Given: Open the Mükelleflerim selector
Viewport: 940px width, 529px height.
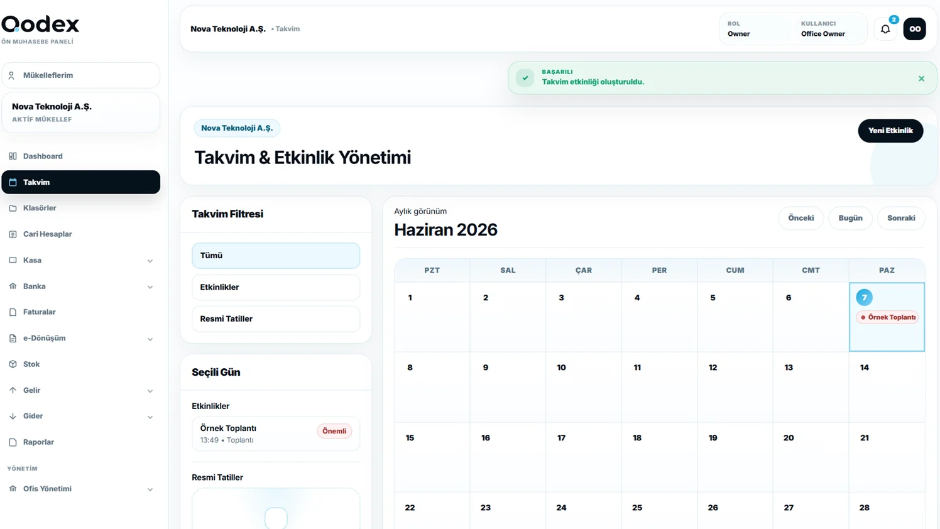Looking at the screenshot, I should point(80,75).
